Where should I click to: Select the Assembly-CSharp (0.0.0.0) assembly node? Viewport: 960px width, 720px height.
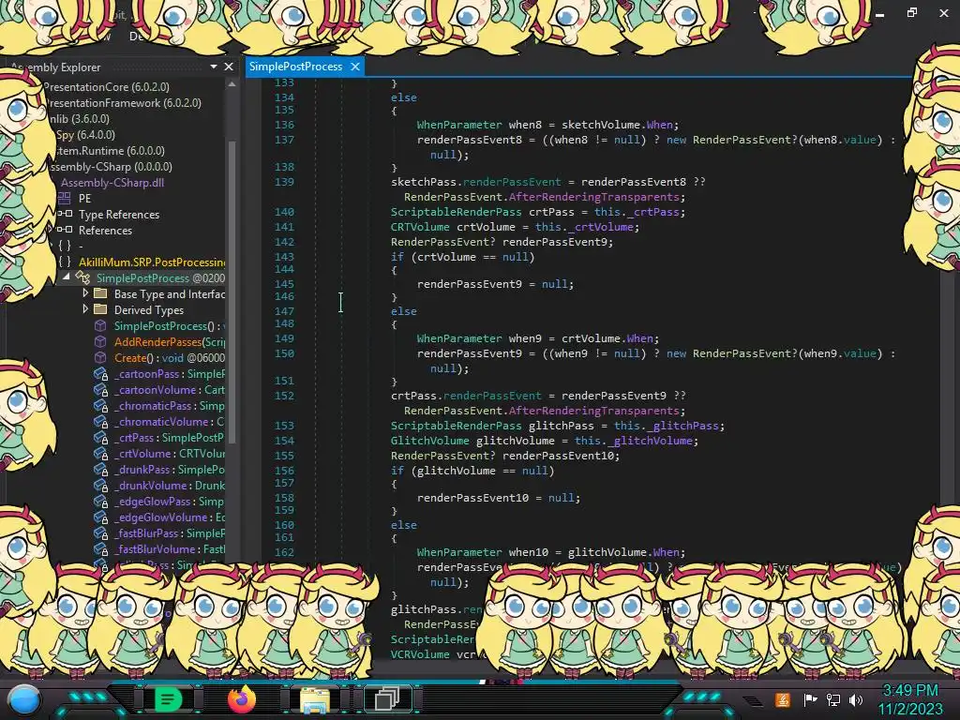111,167
